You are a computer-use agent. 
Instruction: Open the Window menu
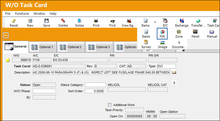tap(39, 14)
